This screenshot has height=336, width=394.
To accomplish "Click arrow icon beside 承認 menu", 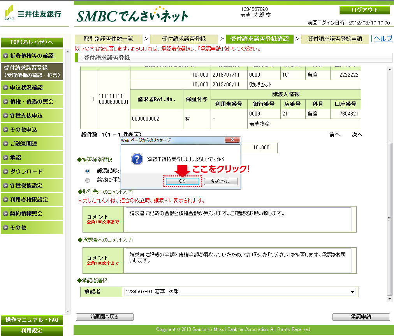I will (x=5, y=157).
